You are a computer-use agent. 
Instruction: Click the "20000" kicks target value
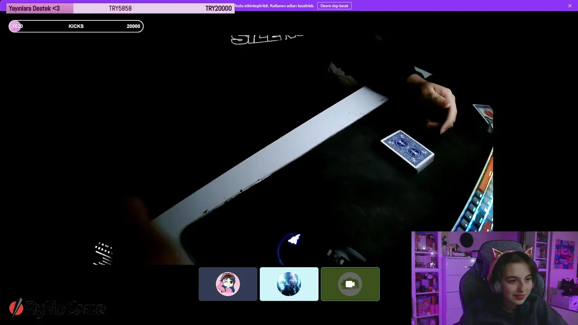(x=133, y=26)
